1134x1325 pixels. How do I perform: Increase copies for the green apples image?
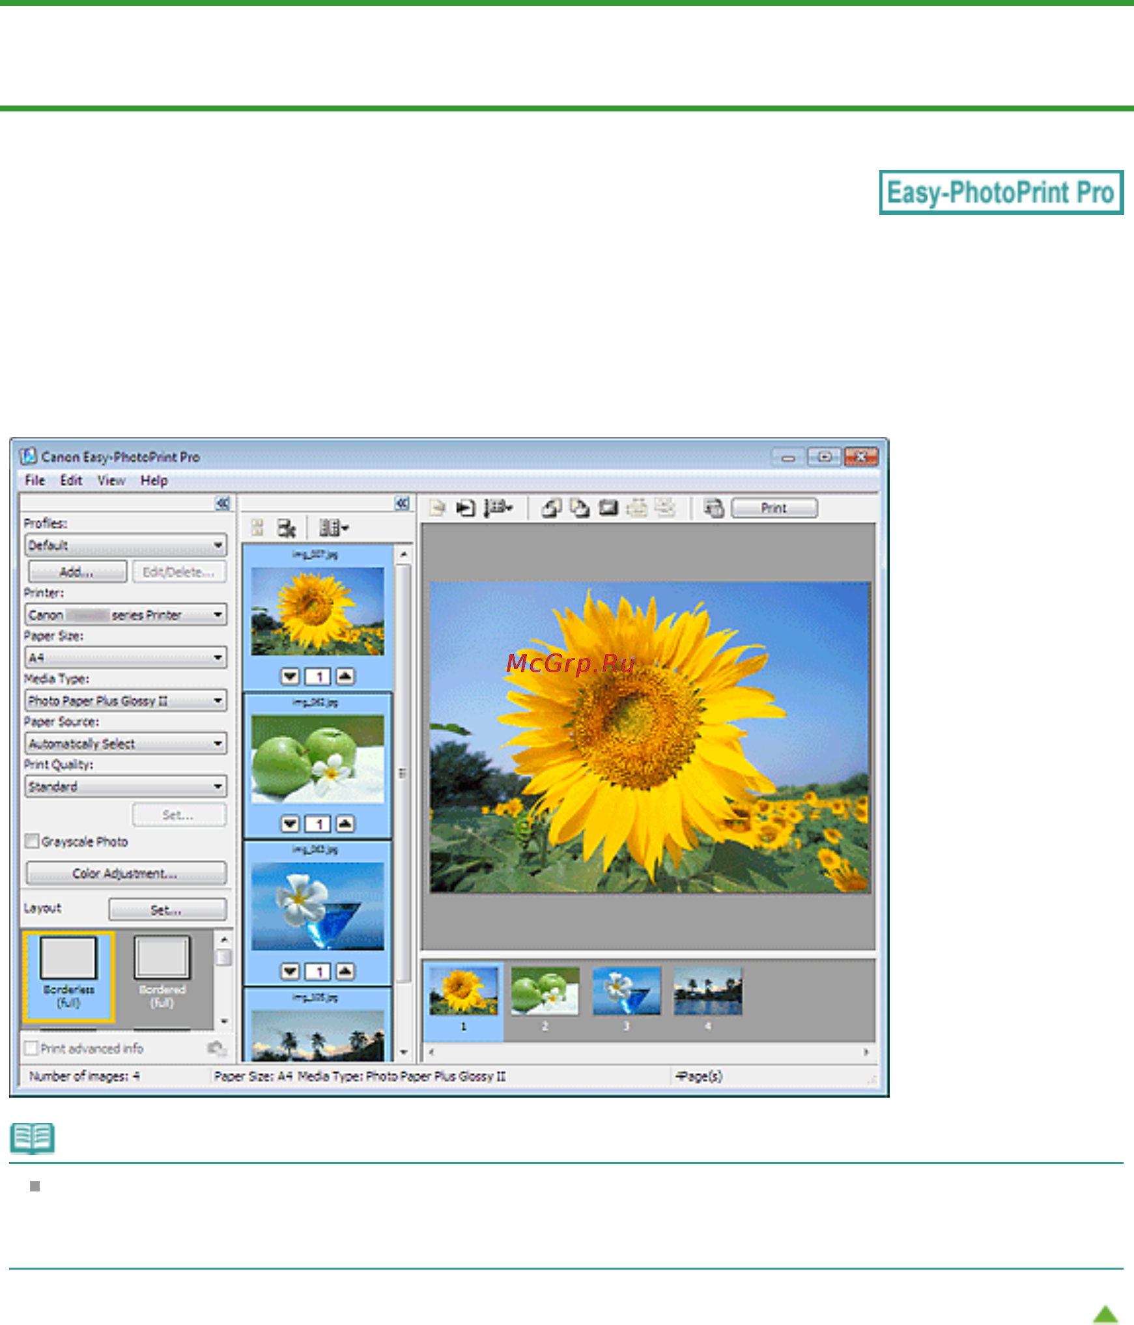point(345,824)
